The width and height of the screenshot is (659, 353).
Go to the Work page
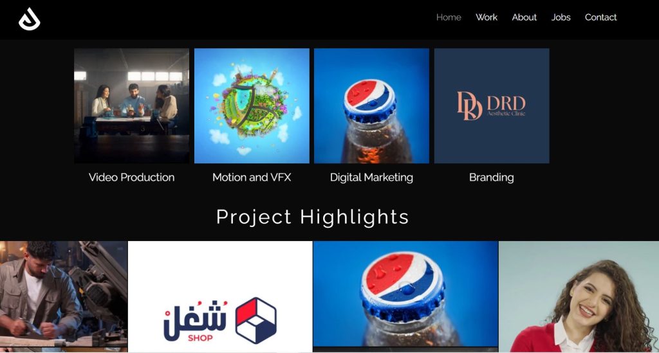487,17
